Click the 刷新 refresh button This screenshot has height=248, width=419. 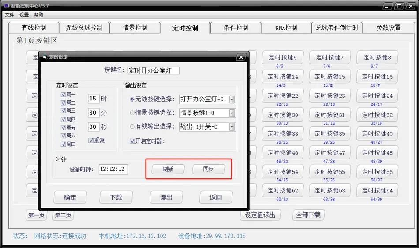(168, 169)
